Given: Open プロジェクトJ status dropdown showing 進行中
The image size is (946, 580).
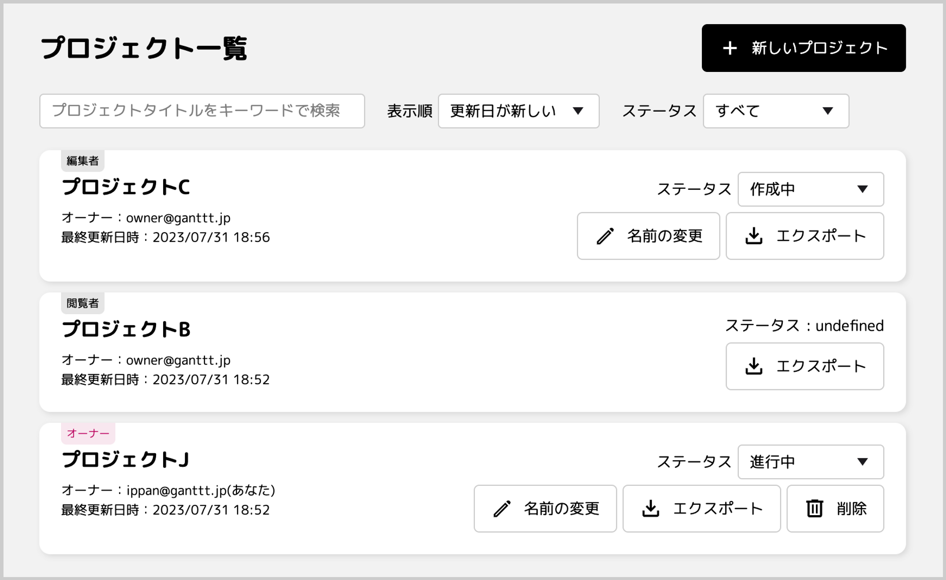Looking at the screenshot, I should point(811,462).
